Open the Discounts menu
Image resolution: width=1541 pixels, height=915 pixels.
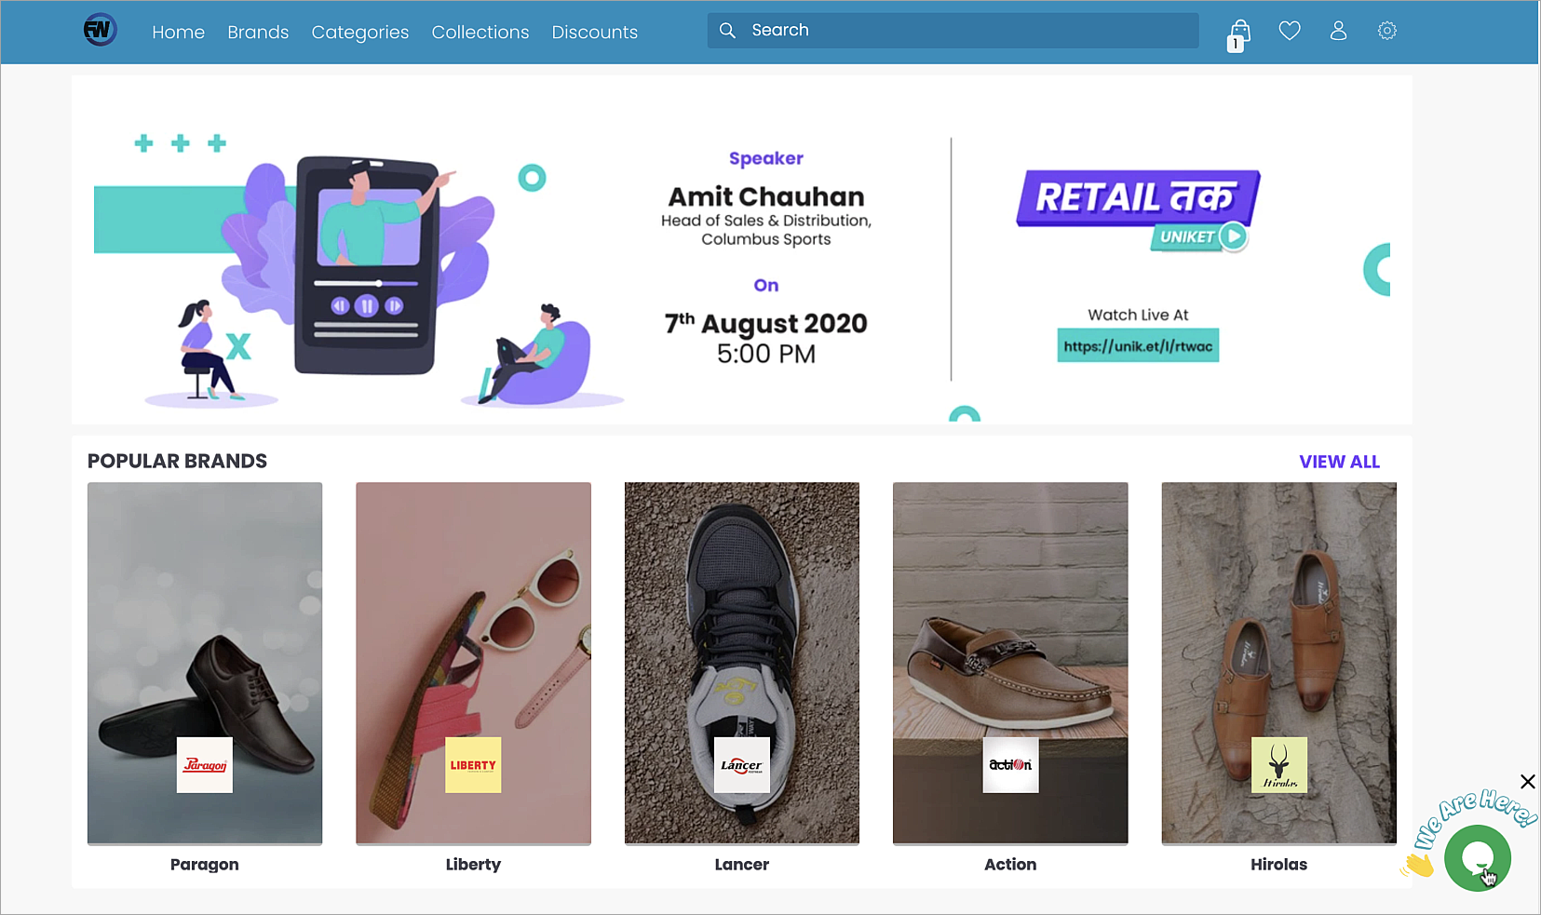595,33
